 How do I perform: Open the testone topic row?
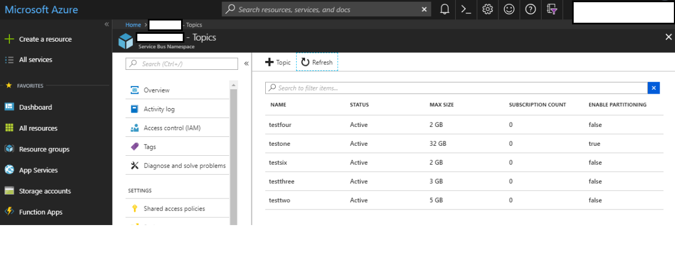464,144
